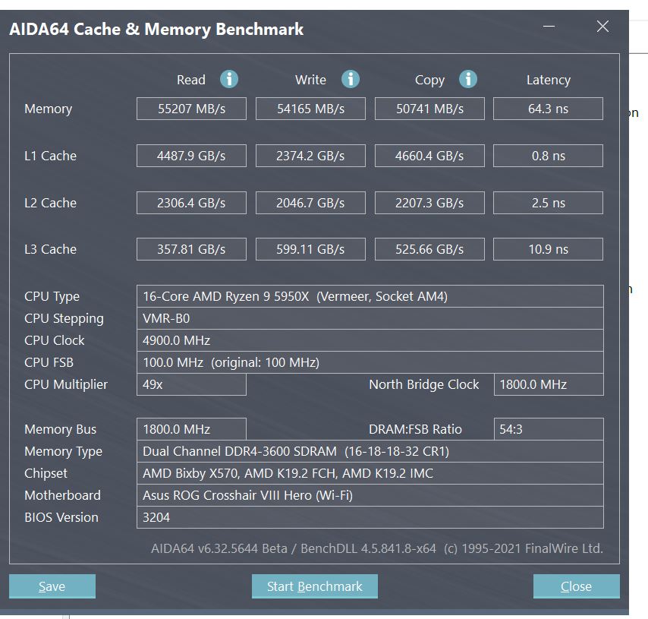Click the AIDA64 version footer text
Screen dimensions: 648x619
377,548
